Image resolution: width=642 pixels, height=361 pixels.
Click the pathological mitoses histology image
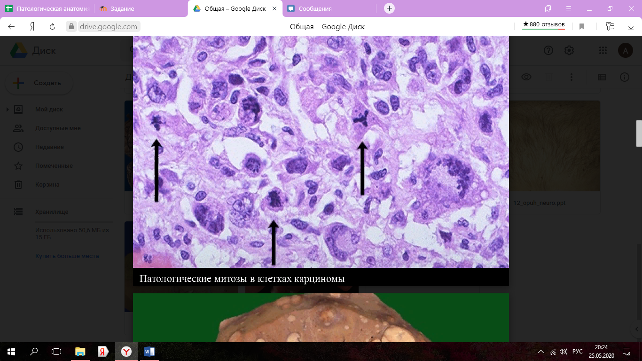pyautogui.click(x=321, y=152)
